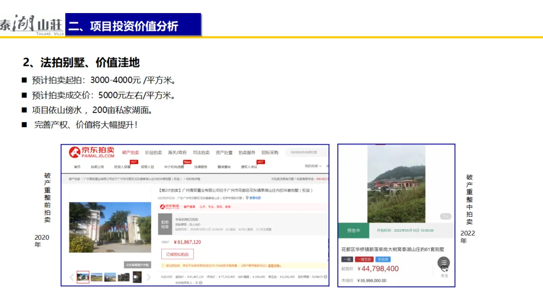Click the 一拍 tag

pyautogui.click(x=347, y=259)
